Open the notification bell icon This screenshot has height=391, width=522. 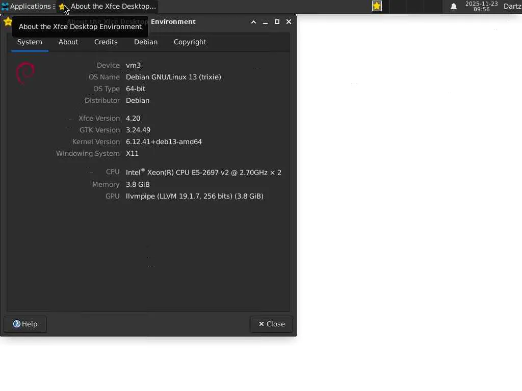(x=453, y=6)
